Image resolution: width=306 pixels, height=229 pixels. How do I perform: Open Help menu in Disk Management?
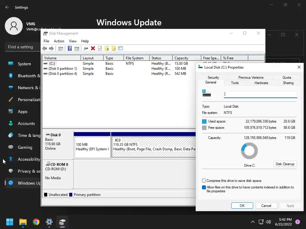(85, 41)
